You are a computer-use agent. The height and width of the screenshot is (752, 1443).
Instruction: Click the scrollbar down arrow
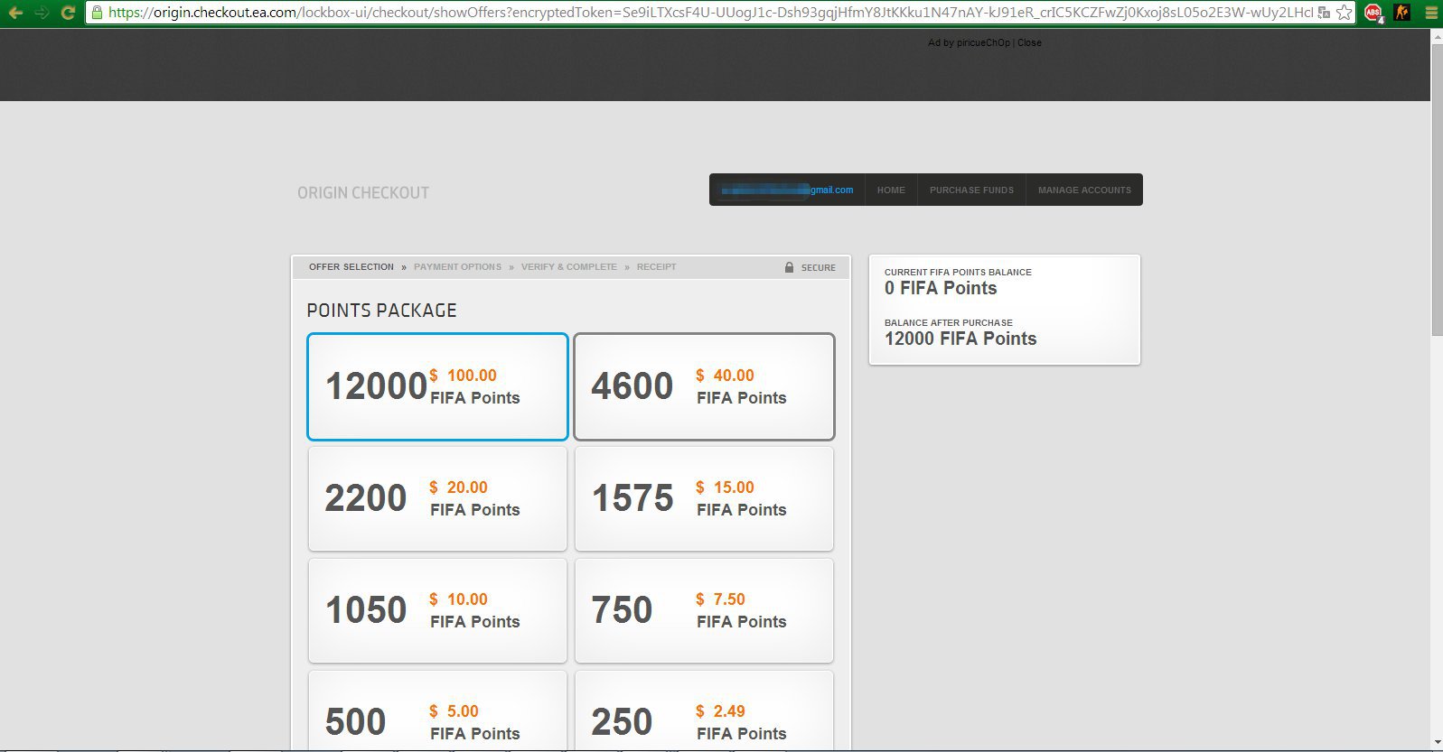(x=1437, y=743)
